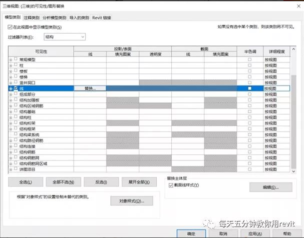Screen dimensions: 304x238
Task: Open 对象样式(O)... settings
Action: pyautogui.click(x=132, y=201)
